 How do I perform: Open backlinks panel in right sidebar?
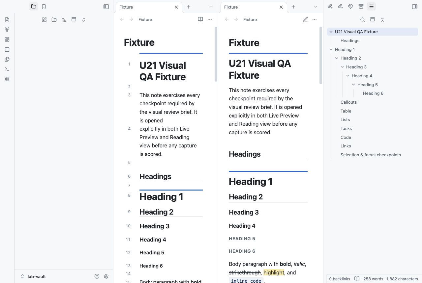pyautogui.click(x=330, y=7)
